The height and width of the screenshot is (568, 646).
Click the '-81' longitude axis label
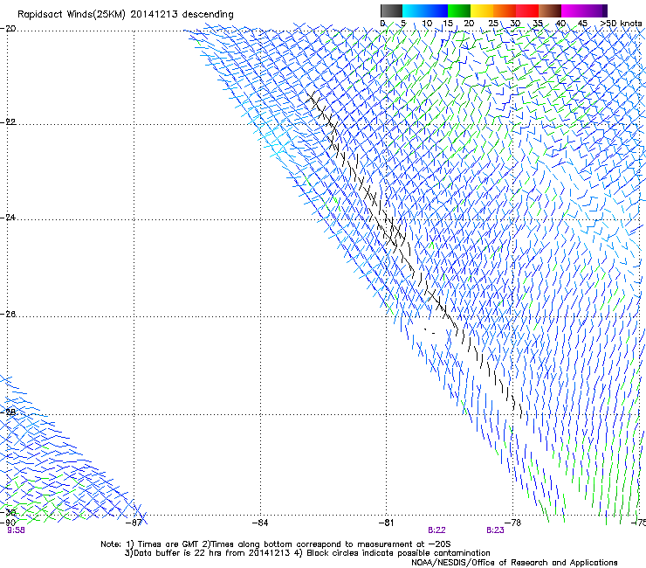point(387,523)
